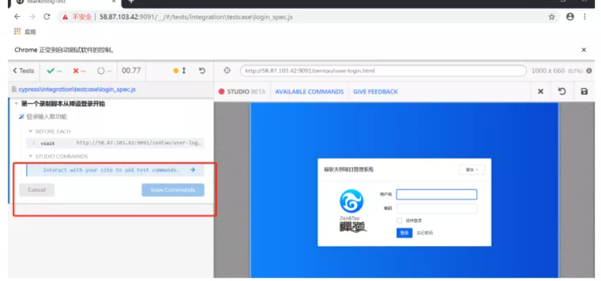Check the keep-me-logged-in checkbox on login form

[399, 220]
